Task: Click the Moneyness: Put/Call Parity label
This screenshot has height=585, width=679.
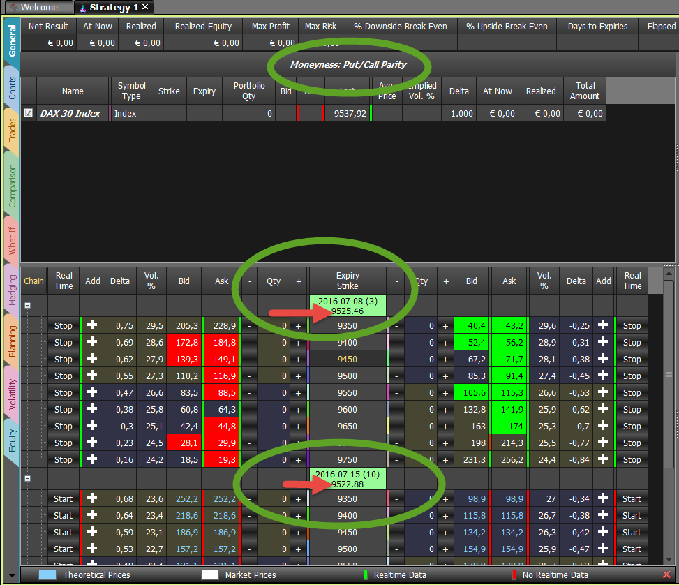Action: tap(348, 64)
